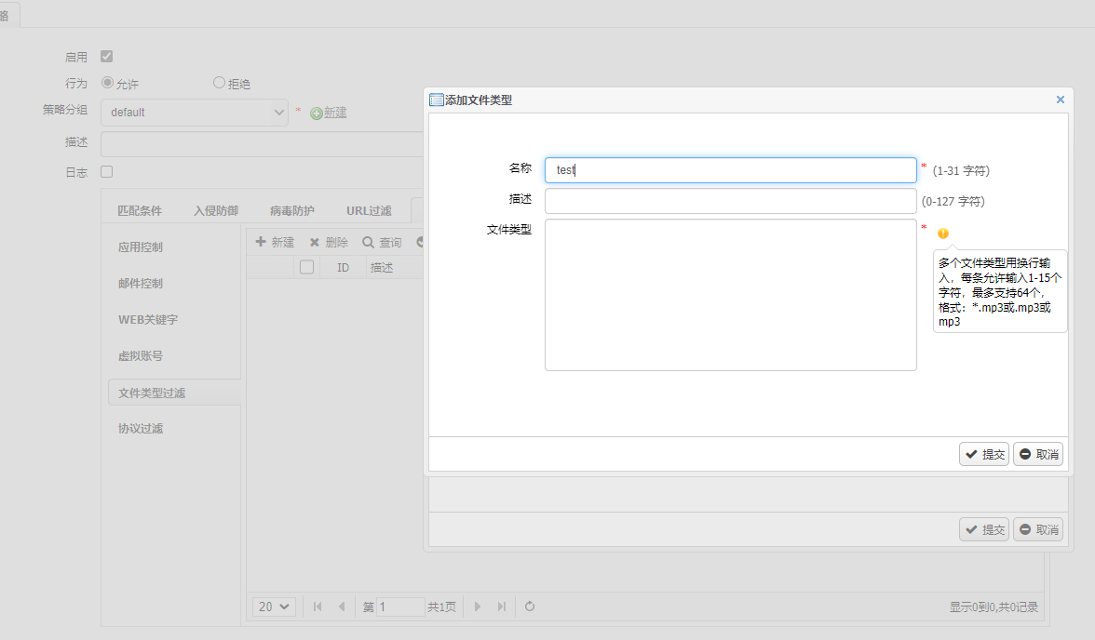Click 取消 in the 添加文件类型 dialog

[1038, 454]
